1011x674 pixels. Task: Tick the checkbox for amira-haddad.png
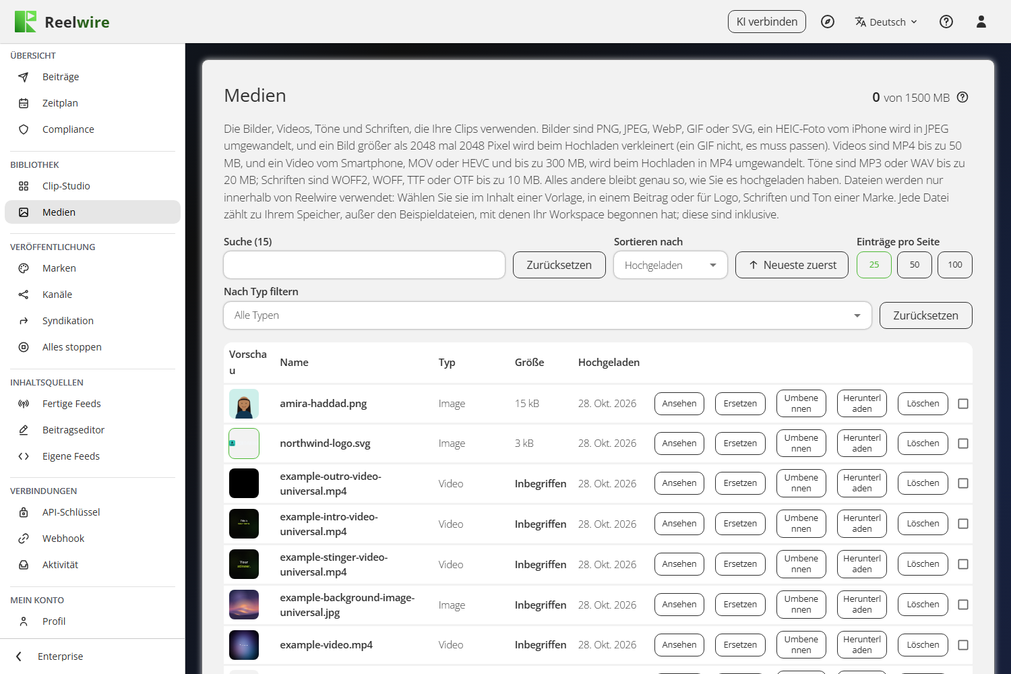click(963, 404)
